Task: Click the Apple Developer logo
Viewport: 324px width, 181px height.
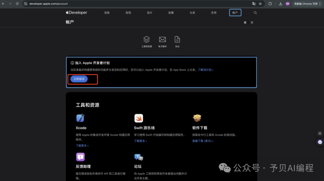Action: coord(76,13)
